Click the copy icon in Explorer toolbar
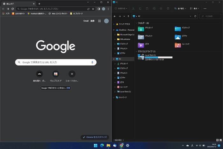 point(140,9)
